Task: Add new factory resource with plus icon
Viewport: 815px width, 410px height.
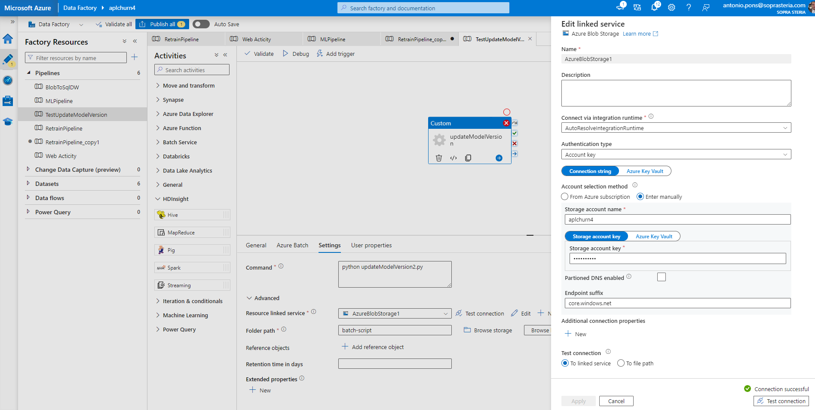Action: coord(134,57)
